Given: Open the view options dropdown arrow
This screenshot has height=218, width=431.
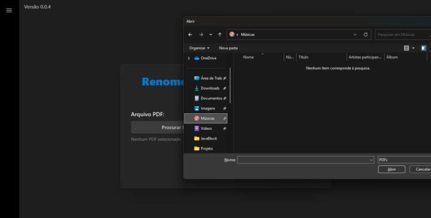Looking at the screenshot, I should click(413, 48).
